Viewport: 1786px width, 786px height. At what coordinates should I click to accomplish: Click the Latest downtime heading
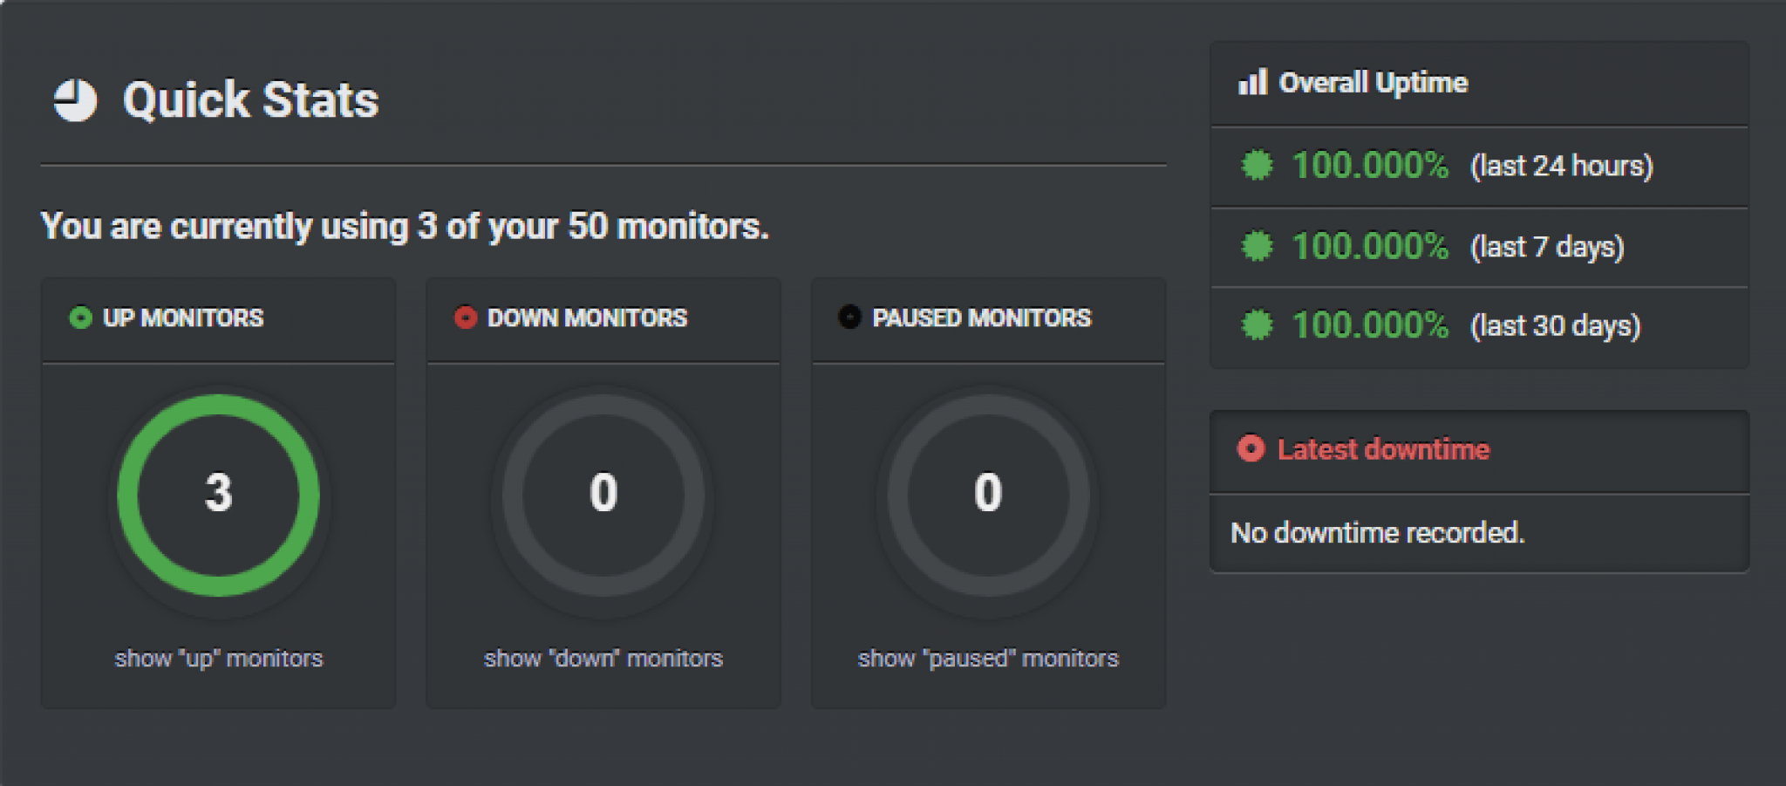[x=1384, y=449]
